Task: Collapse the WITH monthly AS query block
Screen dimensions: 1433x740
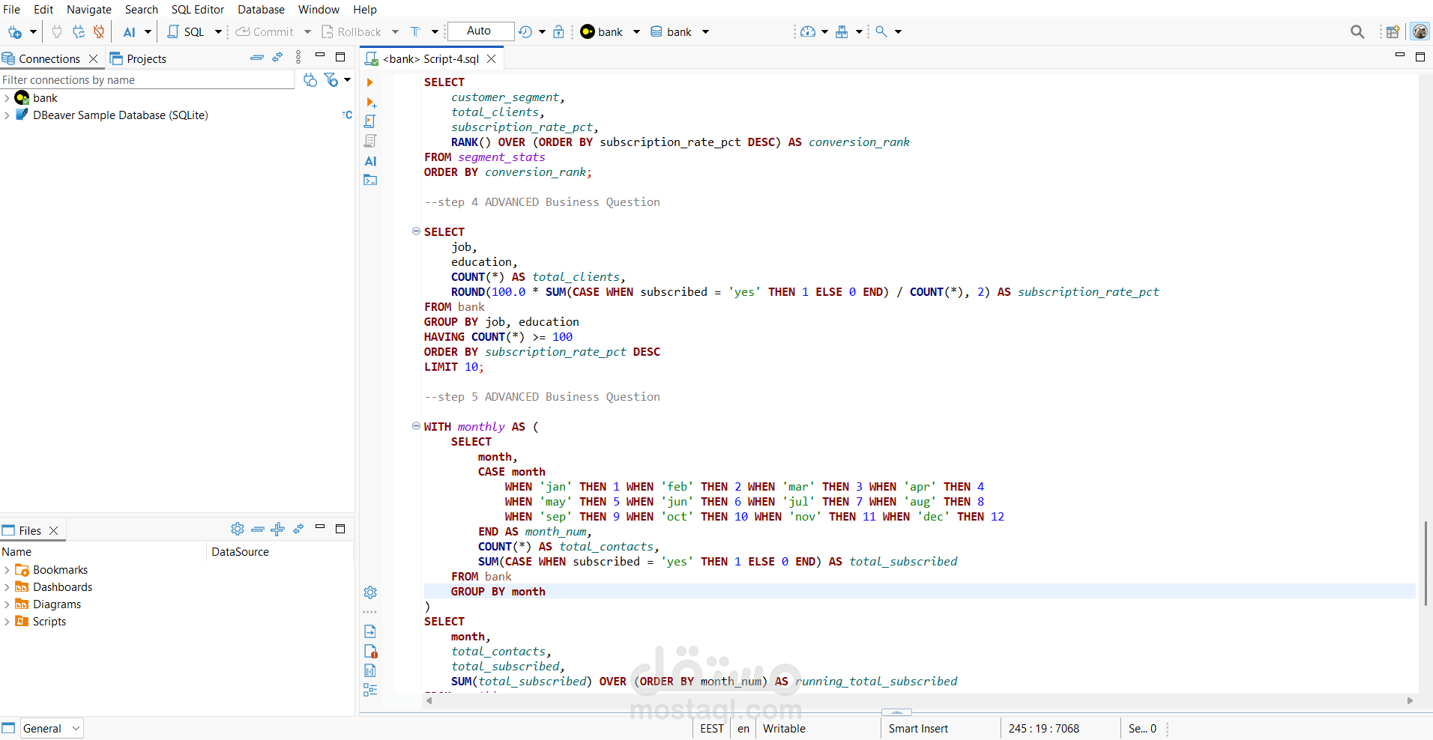Action: pos(416,426)
